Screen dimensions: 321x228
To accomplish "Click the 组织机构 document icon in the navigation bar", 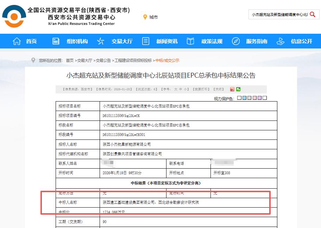I will pos(55,41).
